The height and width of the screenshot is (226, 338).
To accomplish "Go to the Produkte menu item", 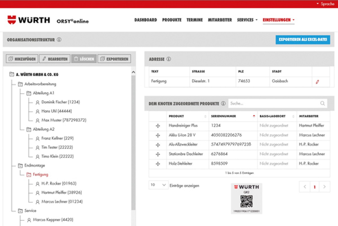I will (172, 20).
